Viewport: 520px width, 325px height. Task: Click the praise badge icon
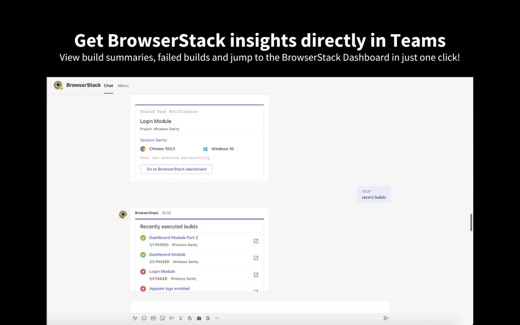(x=180, y=318)
